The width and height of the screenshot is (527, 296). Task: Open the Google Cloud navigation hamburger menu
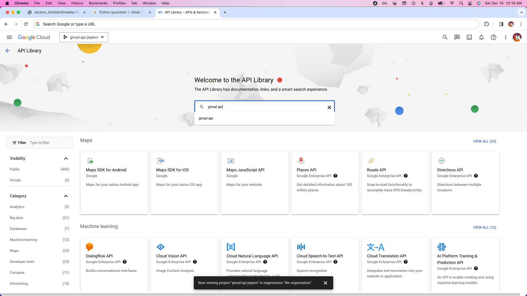click(x=9, y=37)
